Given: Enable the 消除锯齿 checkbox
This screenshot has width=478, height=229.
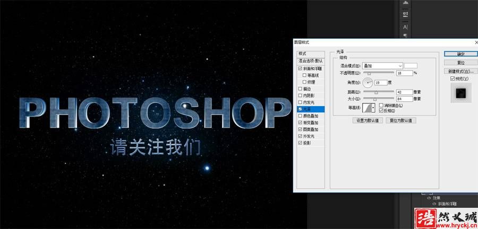Looking at the screenshot, I should tap(381, 105).
